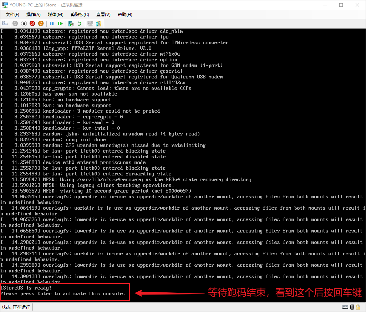Image resolution: width=366 pixels, height=312 pixels.
Task: Click 'support registered for Qualcomm USB modem' line
Action: [x=112, y=77]
